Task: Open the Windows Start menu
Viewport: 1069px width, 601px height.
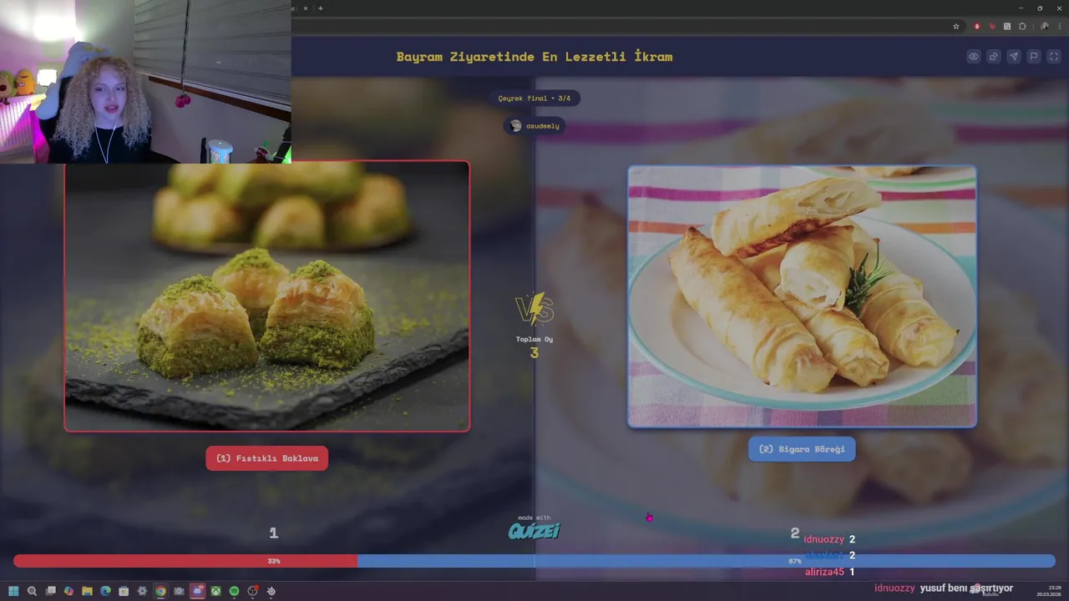Action: coord(13,591)
